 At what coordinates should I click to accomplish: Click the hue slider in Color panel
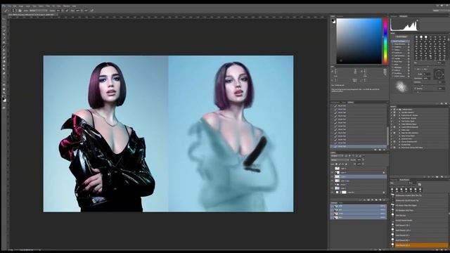pos(385,41)
